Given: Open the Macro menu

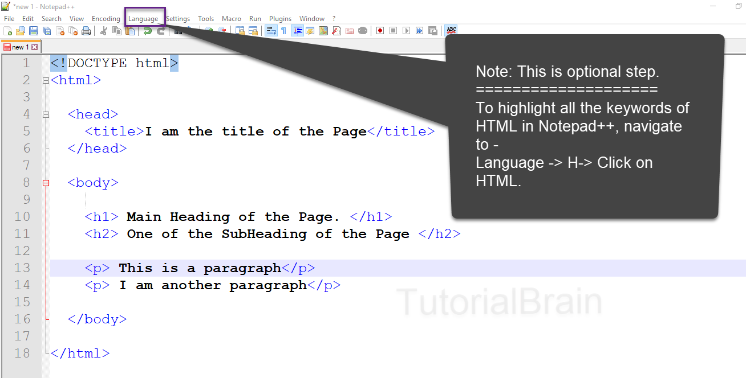Looking at the screenshot, I should pyautogui.click(x=232, y=19).
